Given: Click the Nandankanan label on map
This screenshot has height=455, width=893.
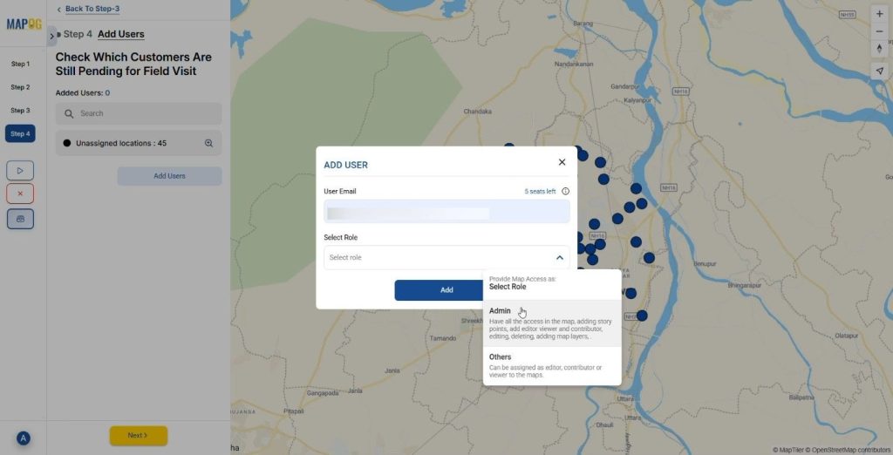Looking at the screenshot, I should (x=574, y=65).
